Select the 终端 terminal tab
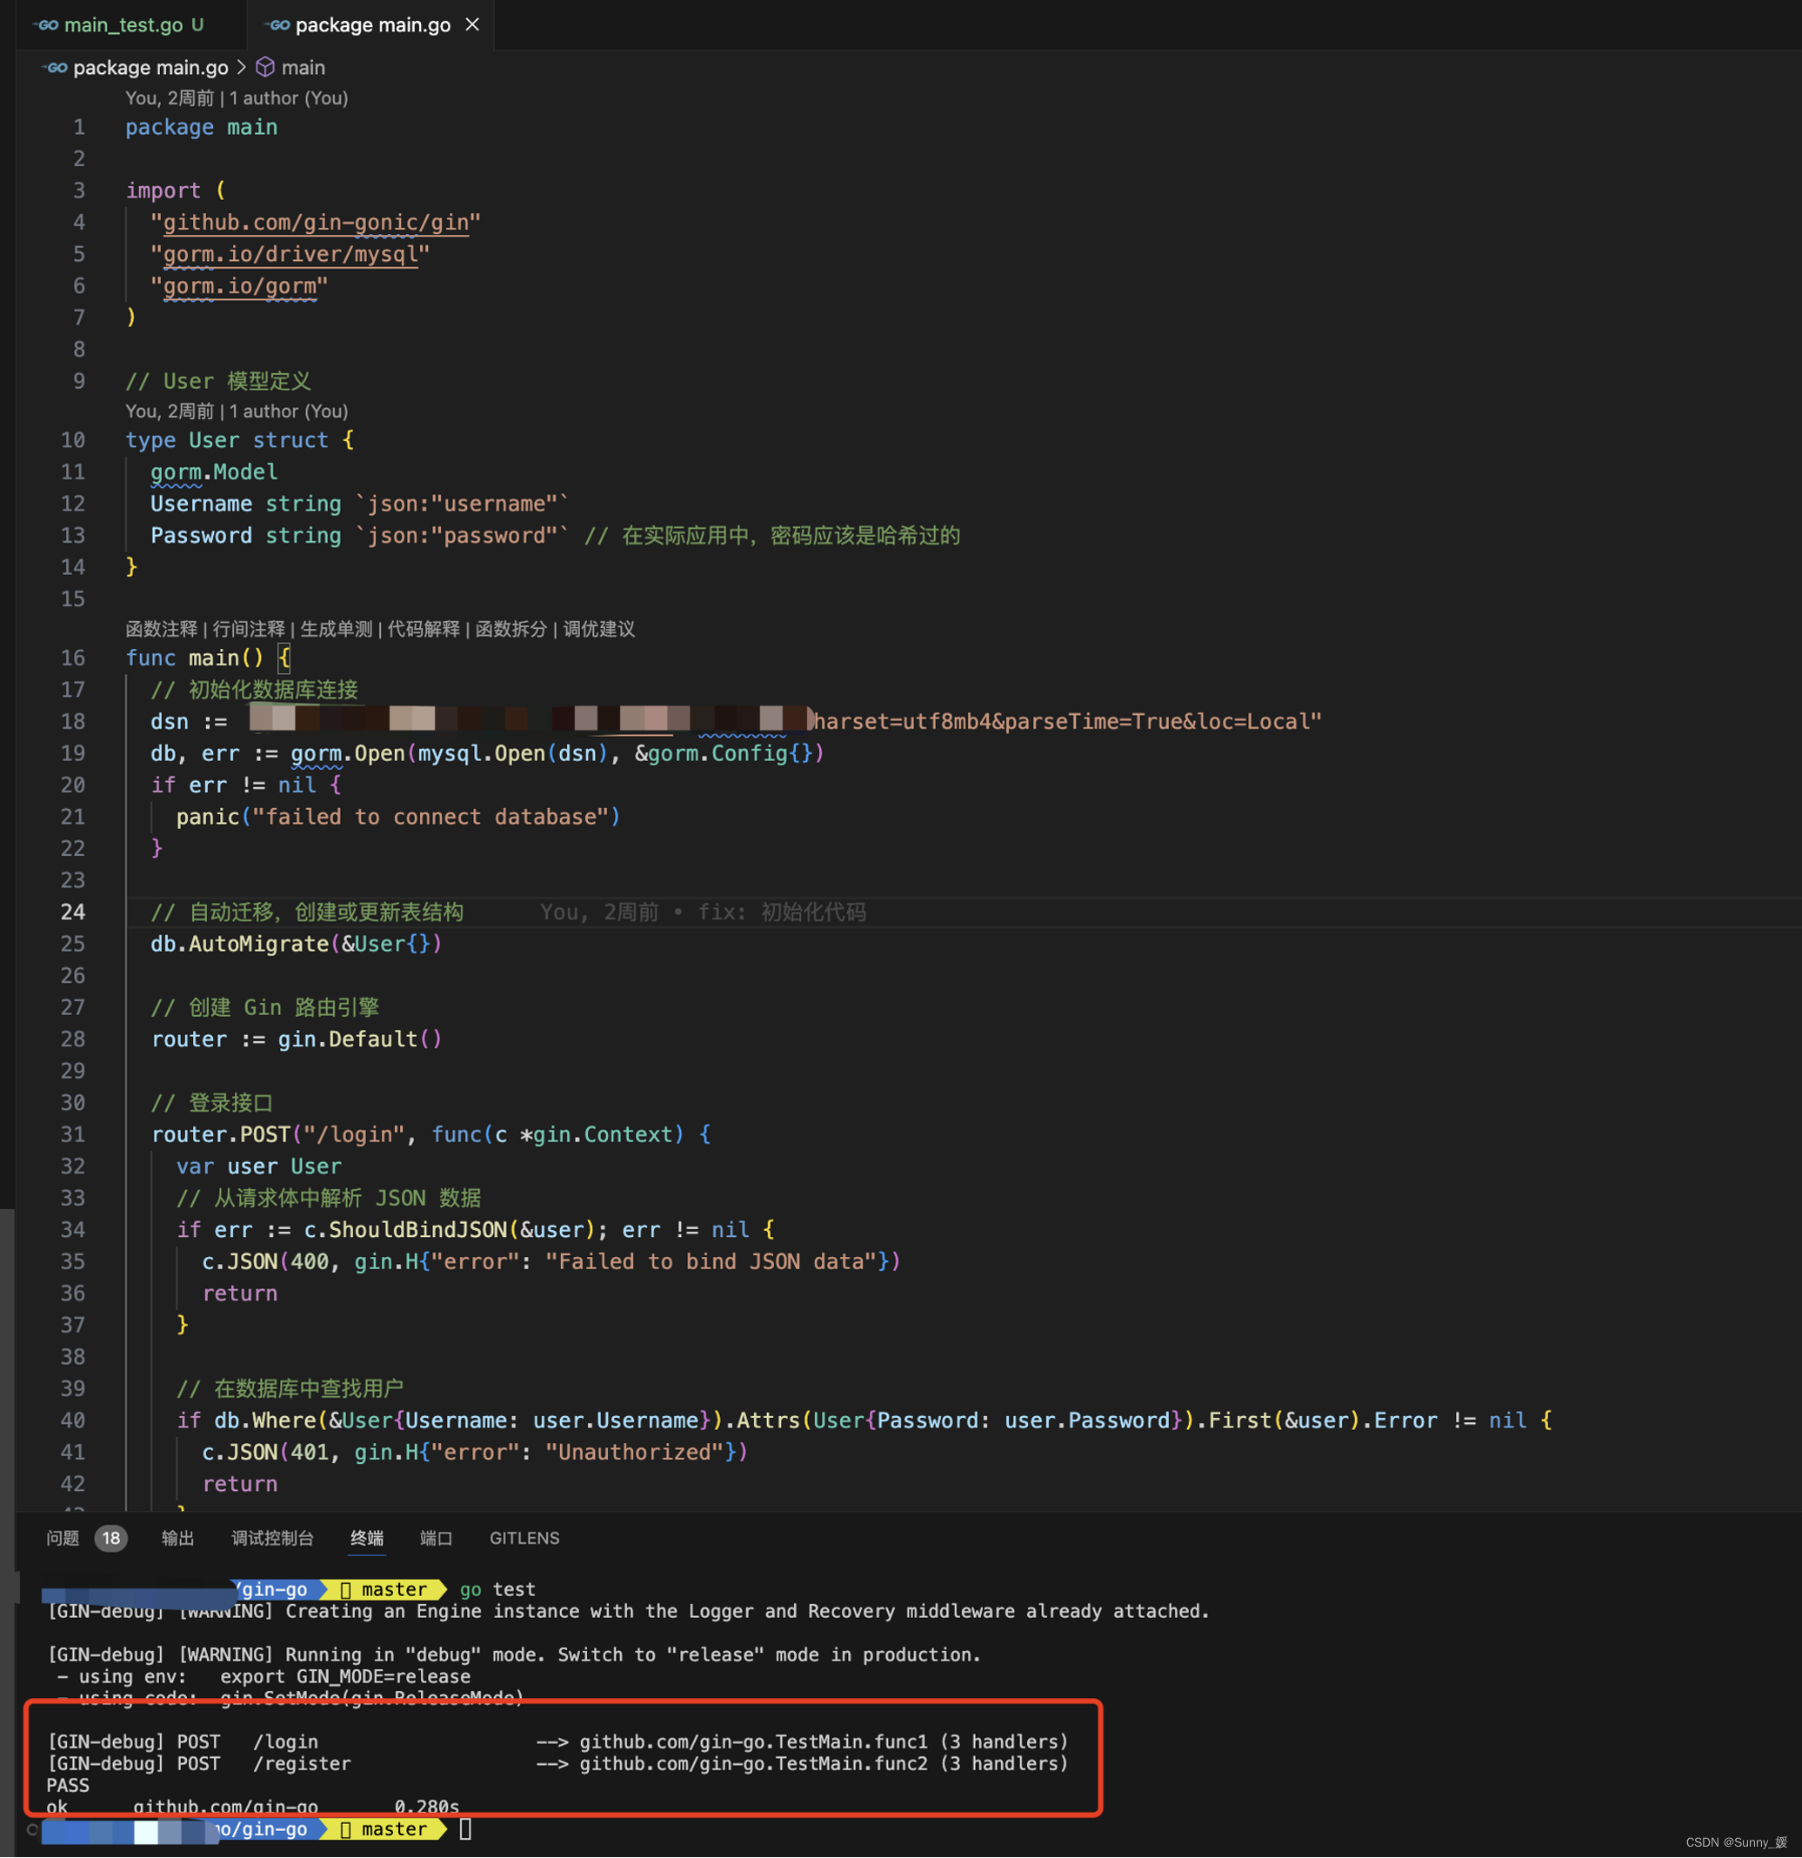 pyautogui.click(x=367, y=1539)
